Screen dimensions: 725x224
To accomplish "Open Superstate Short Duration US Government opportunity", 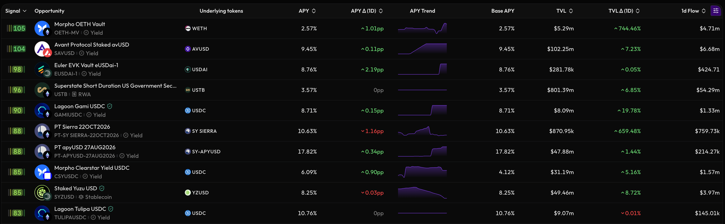I will (115, 86).
